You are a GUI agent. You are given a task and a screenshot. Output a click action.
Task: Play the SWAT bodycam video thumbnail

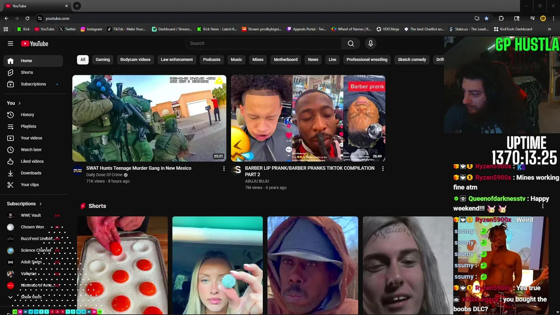coord(149,118)
